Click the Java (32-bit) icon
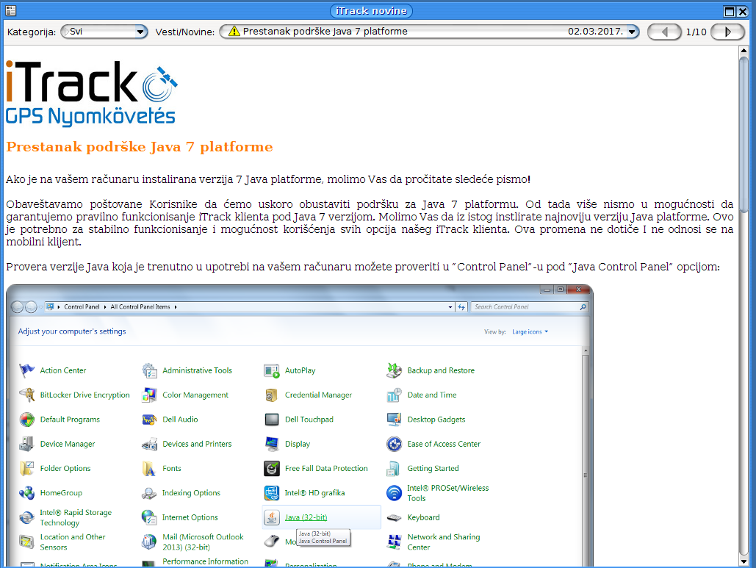 pyautogui.click(x=272, y=517)
